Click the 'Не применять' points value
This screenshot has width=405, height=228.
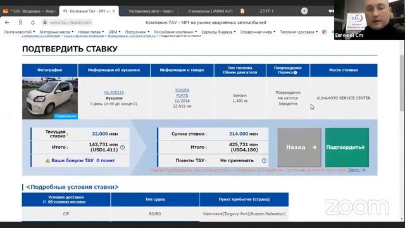(237, 160)
